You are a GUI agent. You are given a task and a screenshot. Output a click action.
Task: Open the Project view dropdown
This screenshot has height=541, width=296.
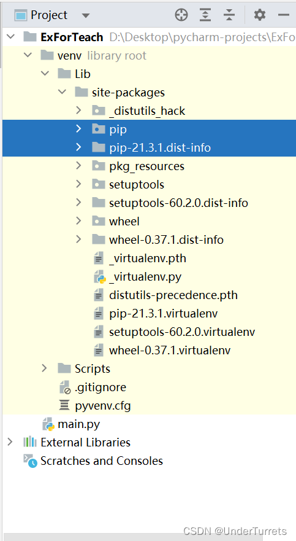tap(86, 15)
